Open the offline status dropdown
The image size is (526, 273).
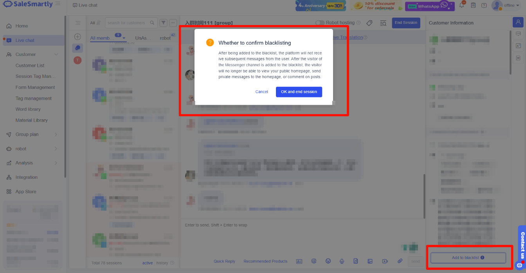point(512,5)
